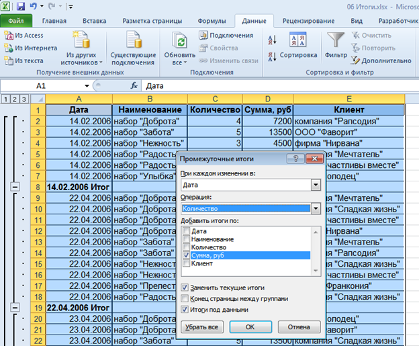Screen dimensions: 419x346
Task: Open Из других источников menu
Action: click(81, 48)
